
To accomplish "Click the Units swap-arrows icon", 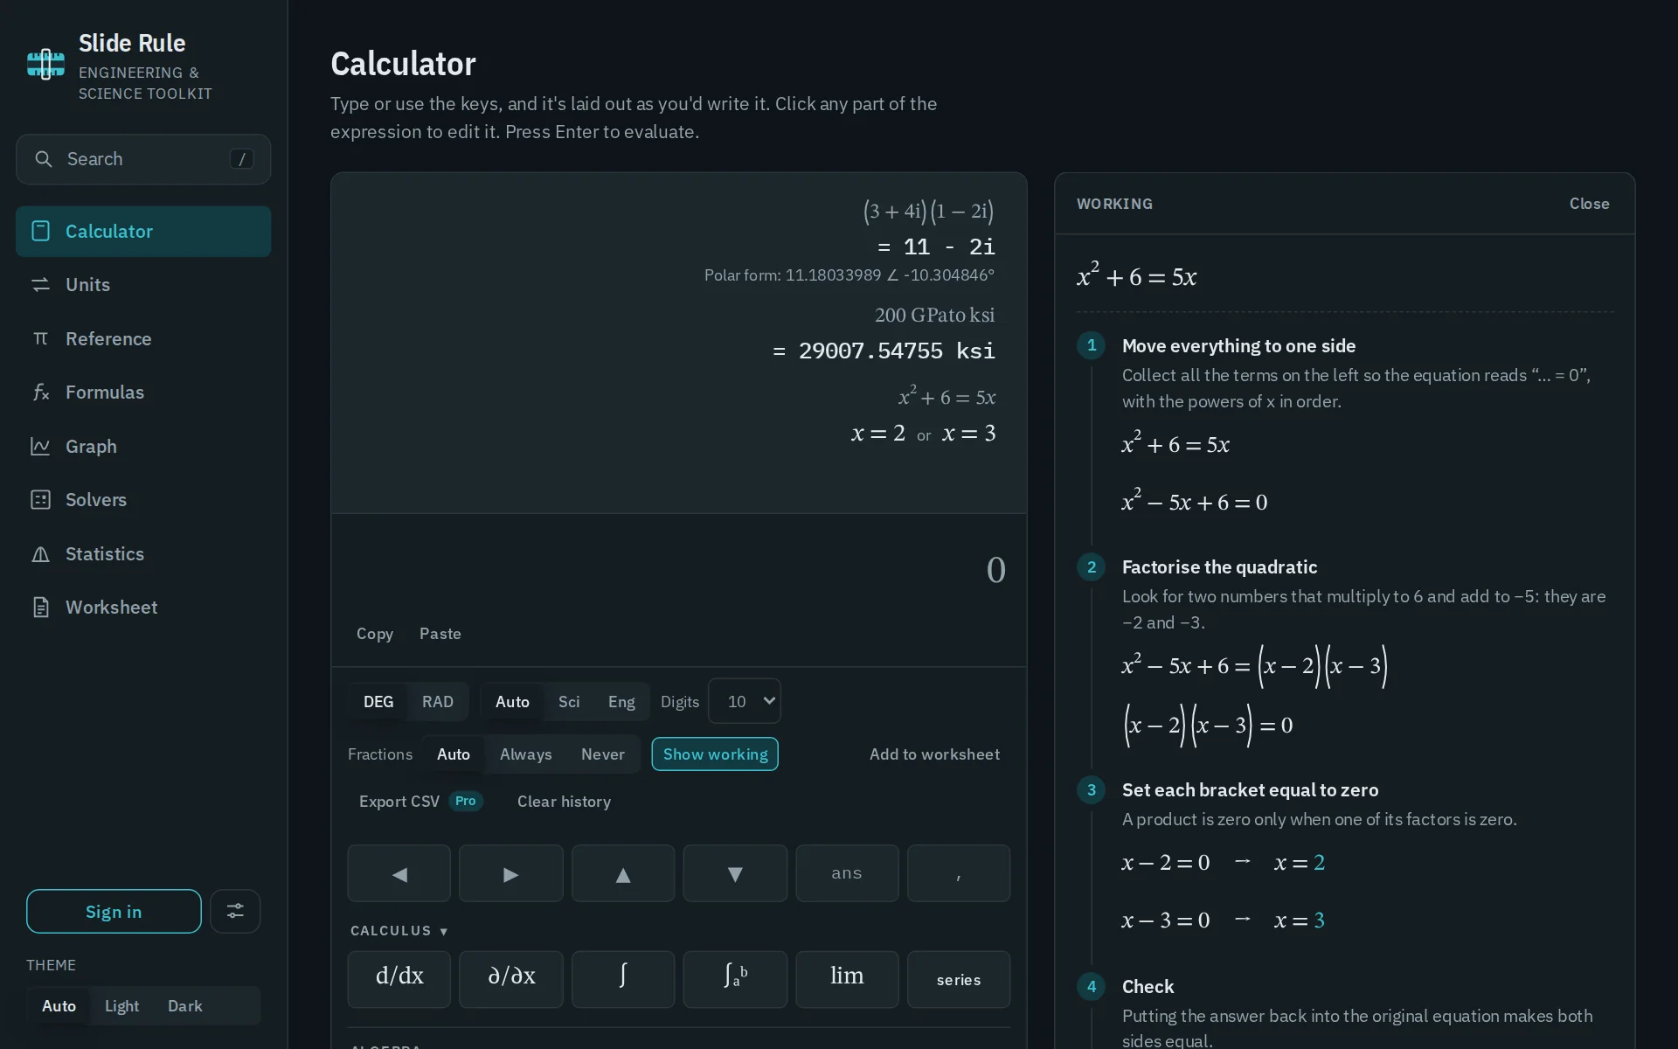I will click(x=40, y=285).
